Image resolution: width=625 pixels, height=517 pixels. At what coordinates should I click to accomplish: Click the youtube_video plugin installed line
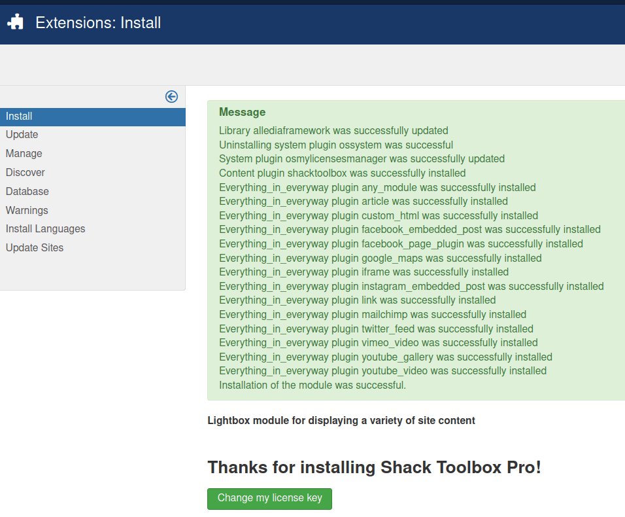[382, 371]
